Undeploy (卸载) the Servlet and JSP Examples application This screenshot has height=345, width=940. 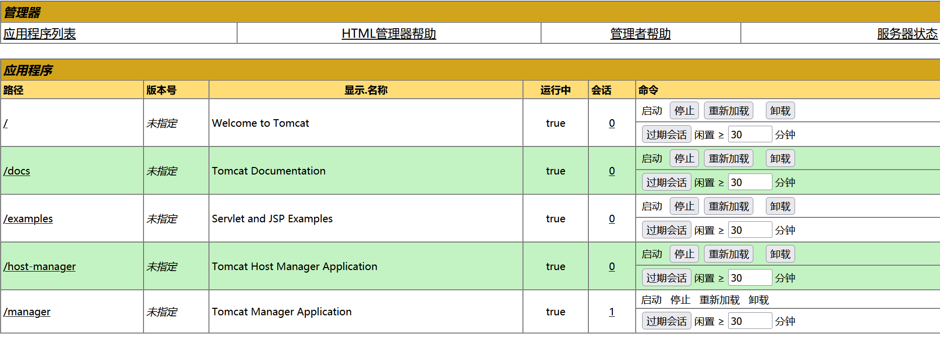coord(780,206)
